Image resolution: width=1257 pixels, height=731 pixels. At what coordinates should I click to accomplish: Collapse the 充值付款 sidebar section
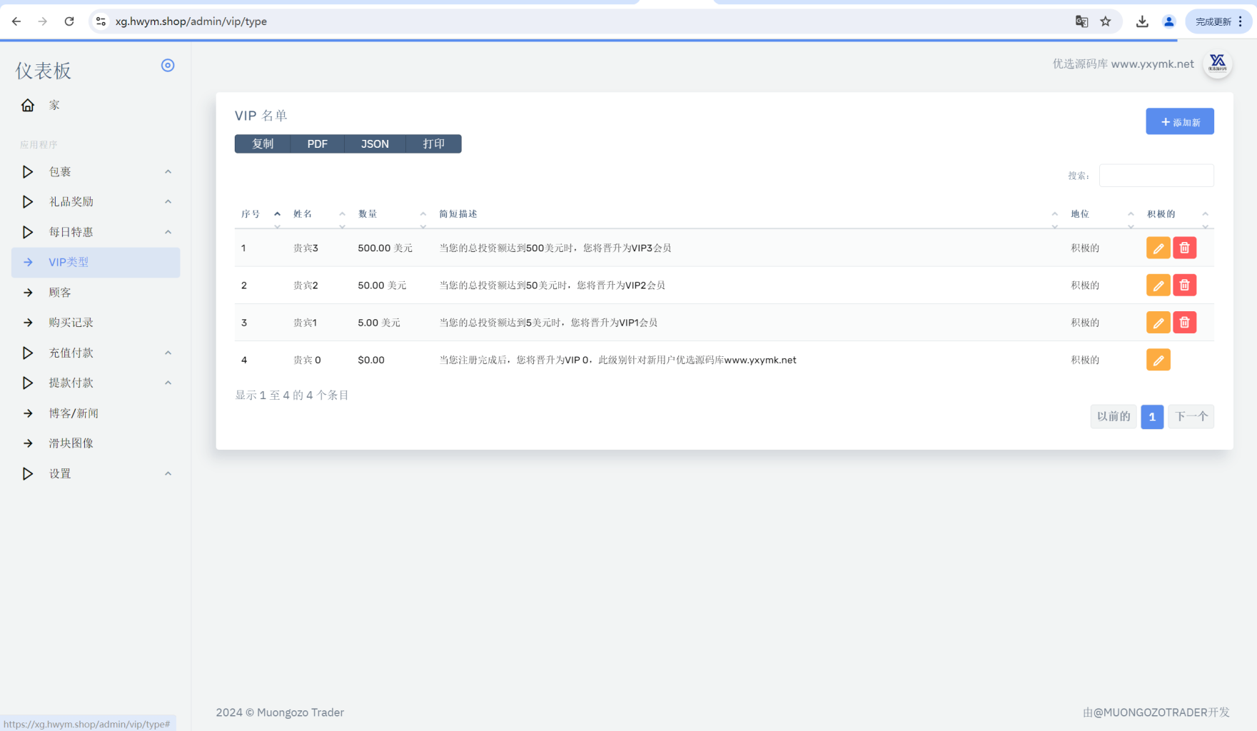pos(167,353)
